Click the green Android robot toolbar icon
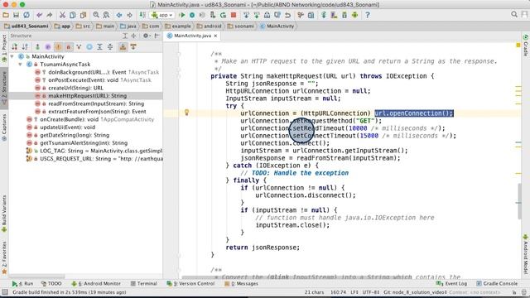Viewport: 530px width, 298px height. point(354,15)
